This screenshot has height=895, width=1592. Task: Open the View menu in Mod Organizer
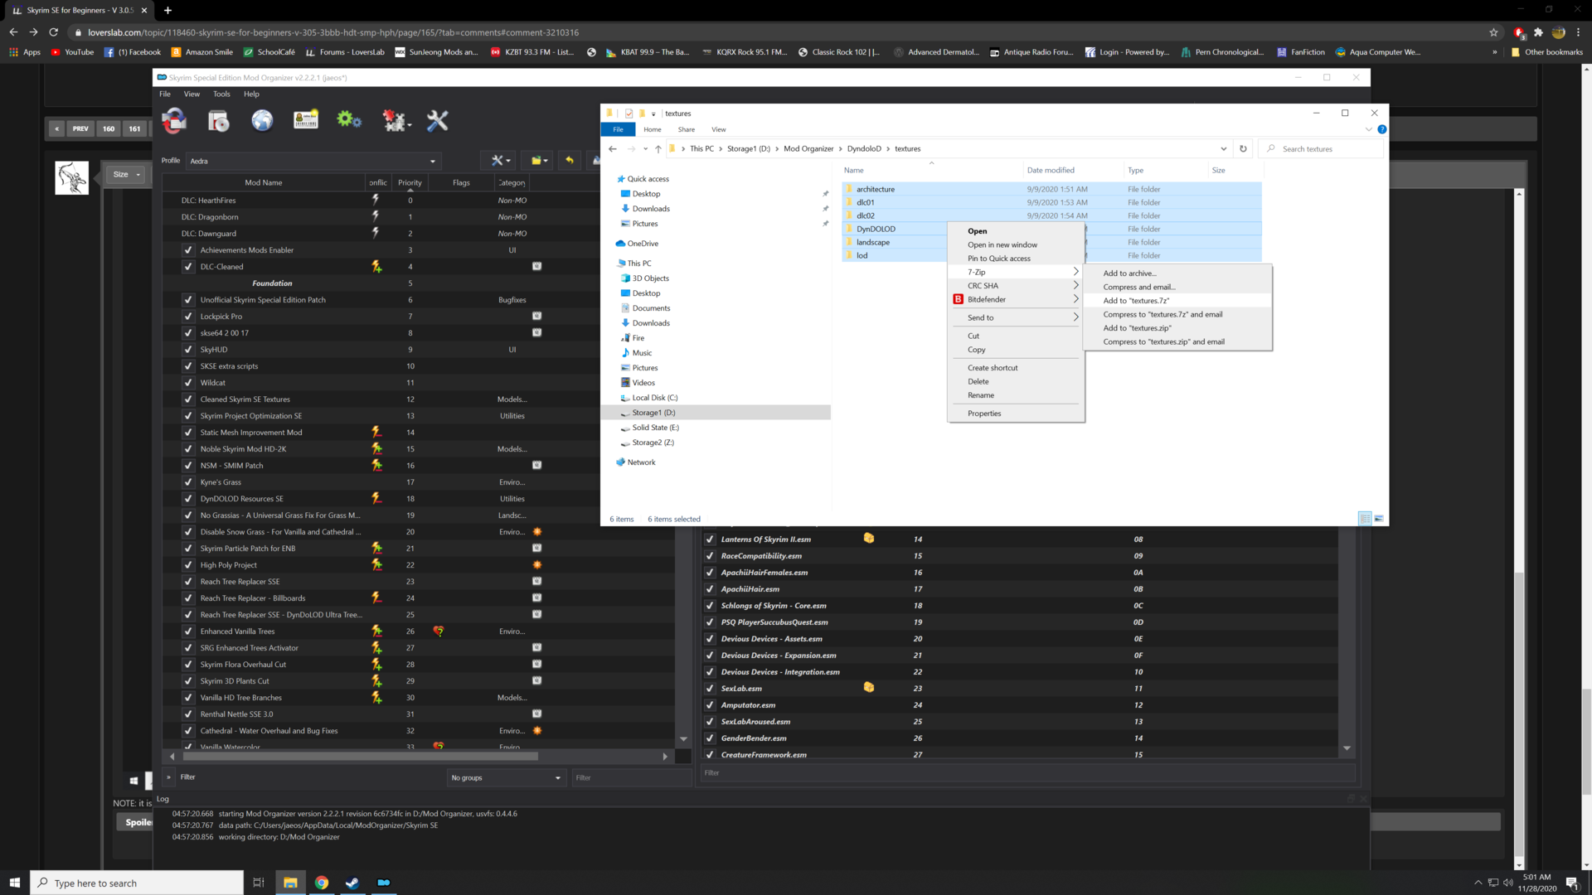coord(192,94)
